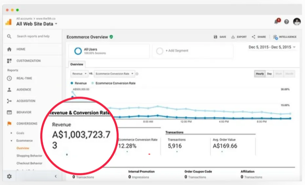Viewport: 305px width, 185px height.
Task: Click the Order Coupon Code heading
Action: (198, 172)
